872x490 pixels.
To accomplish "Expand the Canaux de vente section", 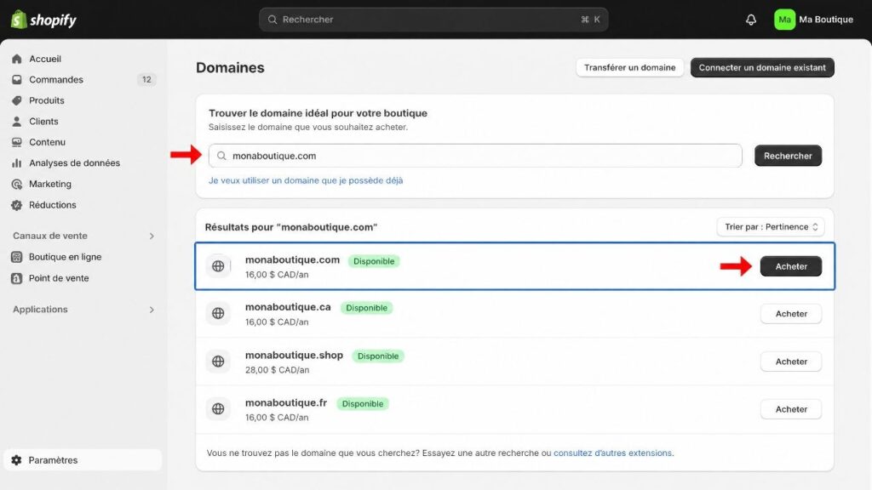I will [x=152, y=236].
